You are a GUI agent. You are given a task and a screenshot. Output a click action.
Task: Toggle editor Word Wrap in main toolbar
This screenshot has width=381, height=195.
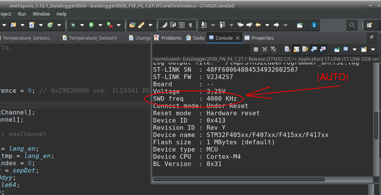tap(173, 25)
